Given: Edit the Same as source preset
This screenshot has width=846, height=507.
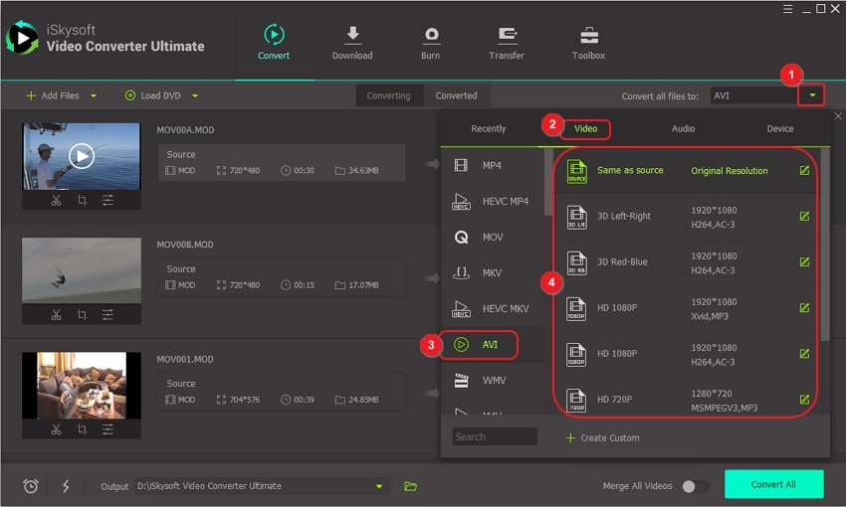Looking at the screenshot, I should pyautogui.click(x=804, y=170).
